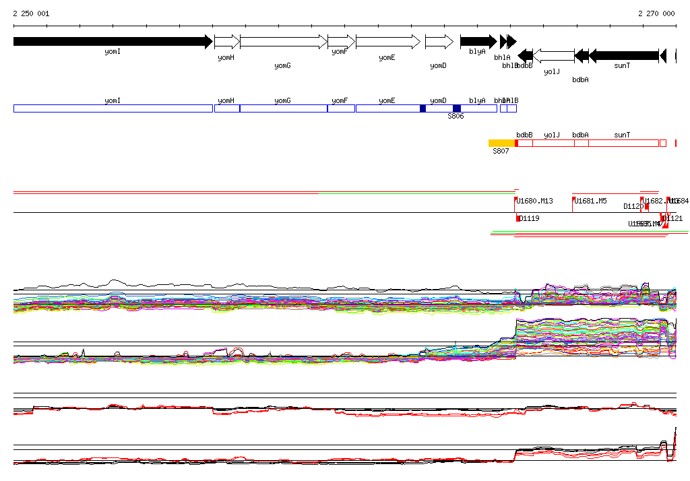Click the S807 label text
The image size is (690, 481).
(501, 151)
